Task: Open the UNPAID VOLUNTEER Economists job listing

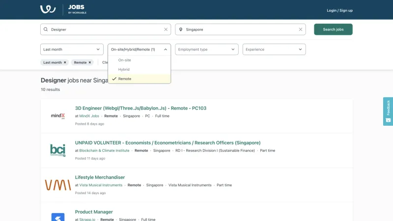Action: pyautogui.click(x=168, y=143)
